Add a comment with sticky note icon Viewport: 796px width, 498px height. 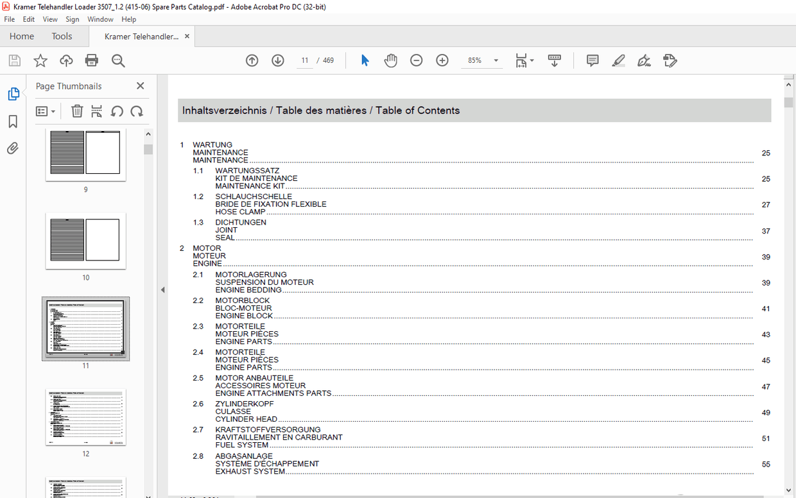pyautogui.click(x=593, y=60)
